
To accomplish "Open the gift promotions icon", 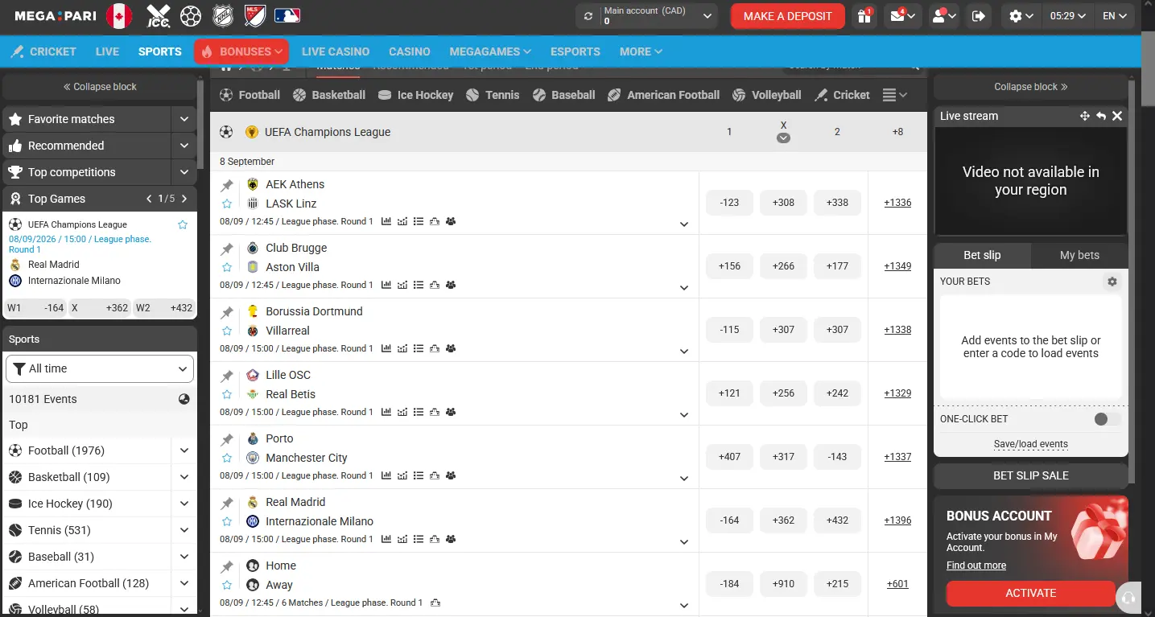I will point(864,16).
